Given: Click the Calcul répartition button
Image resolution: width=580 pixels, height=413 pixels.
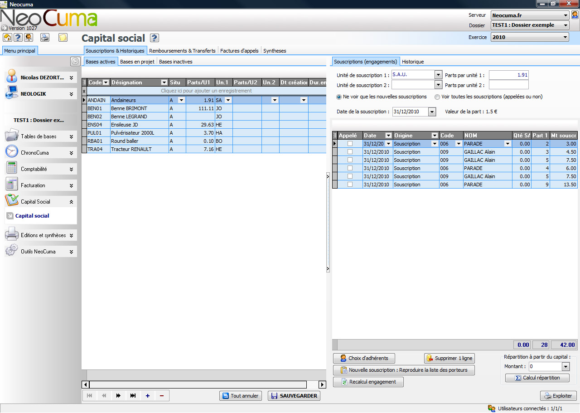Looking at the screenshot, I should pos(537,378).
